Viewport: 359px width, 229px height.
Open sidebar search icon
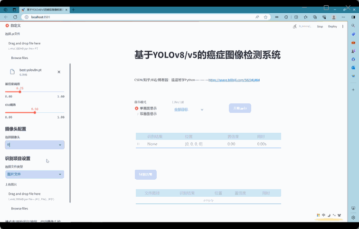(x=353, y=26)
